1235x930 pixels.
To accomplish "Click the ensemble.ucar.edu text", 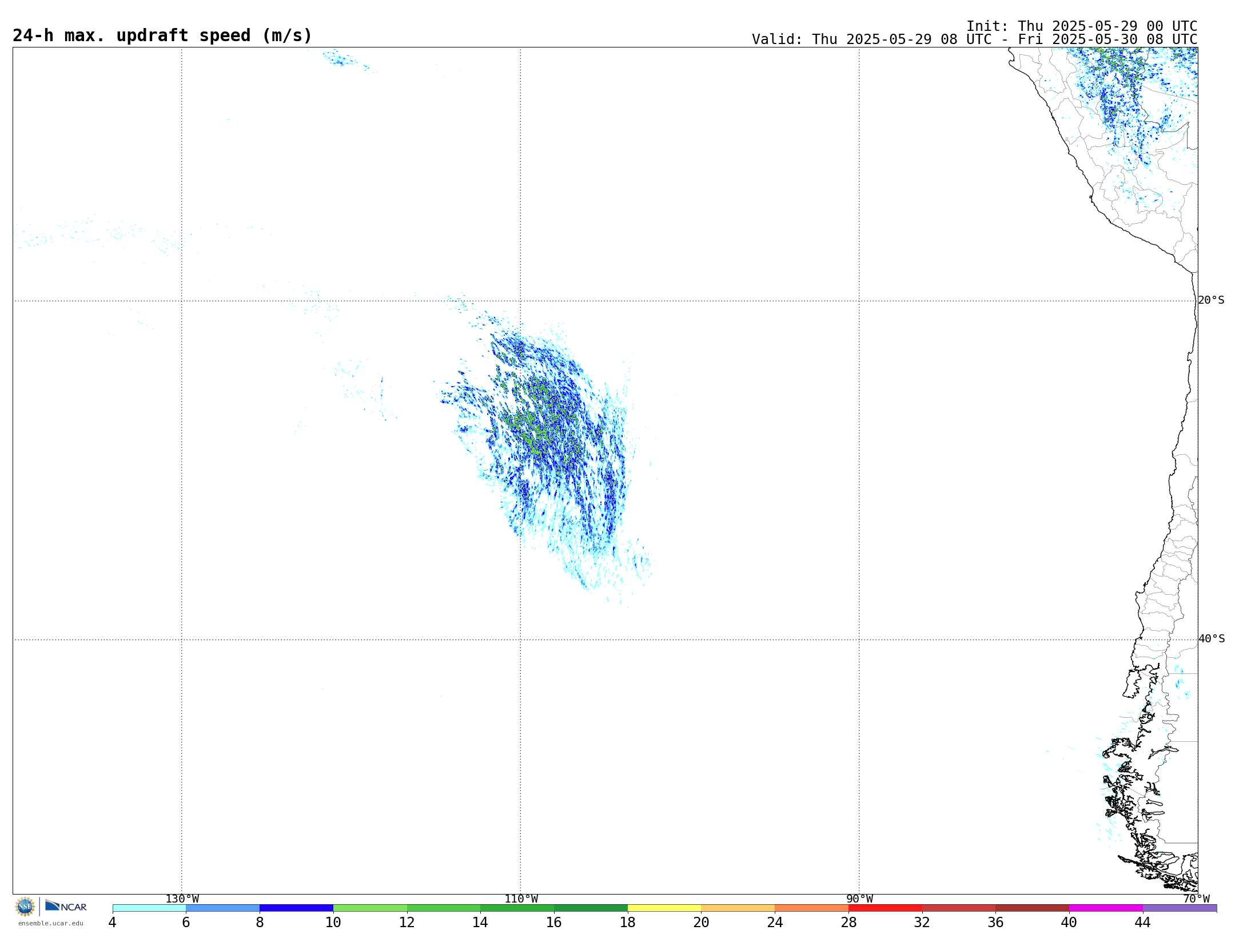I will [x=50, y=923].
